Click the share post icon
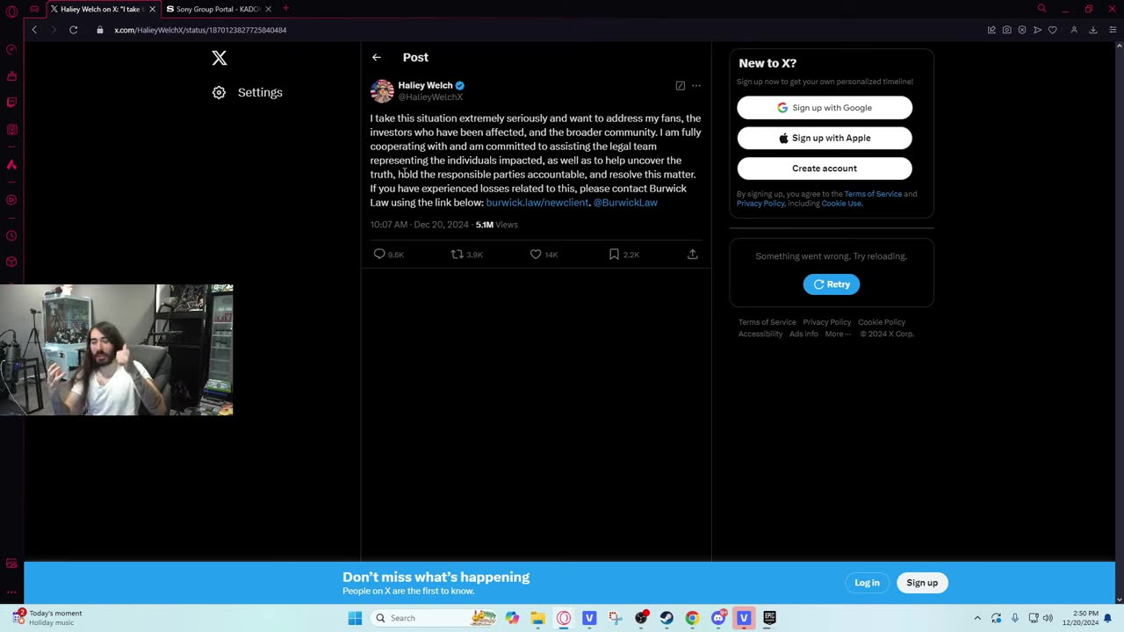This screenshot has width=1124, height=632. point(692,255)
